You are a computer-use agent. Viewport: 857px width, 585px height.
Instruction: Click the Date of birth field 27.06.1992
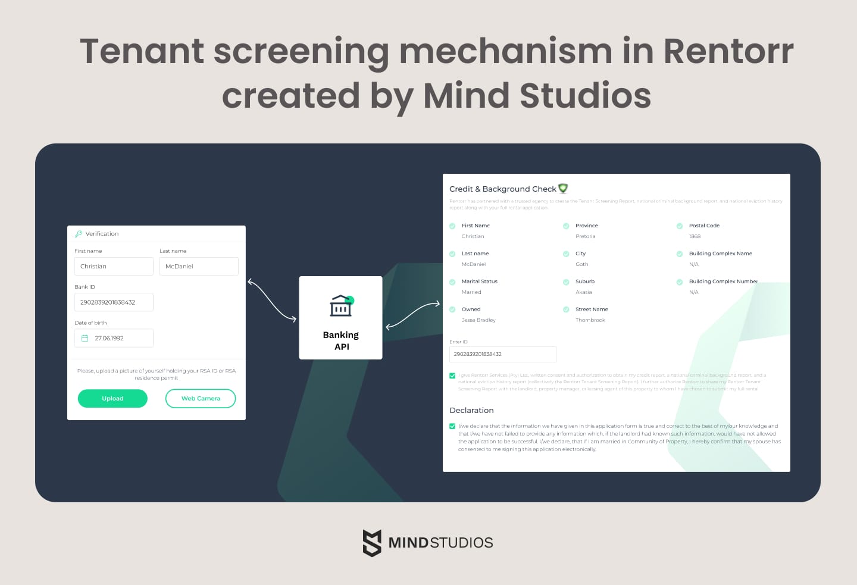click(x=114, y=338)
